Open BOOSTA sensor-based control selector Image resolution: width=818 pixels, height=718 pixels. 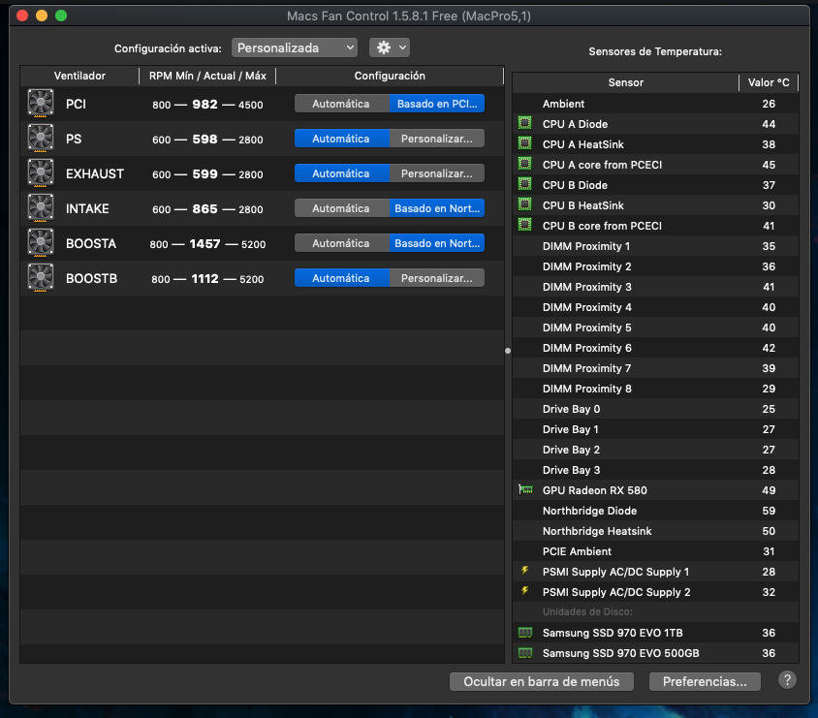click(x=436, y=243)
